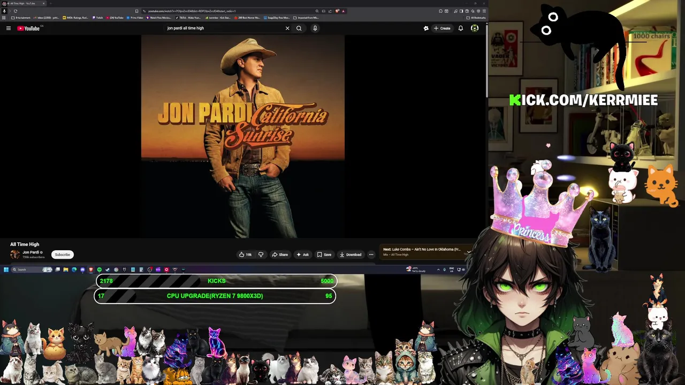Go to the YouTube home logo
The height and width of the screenshot is (385, 685).
(28, 28)
